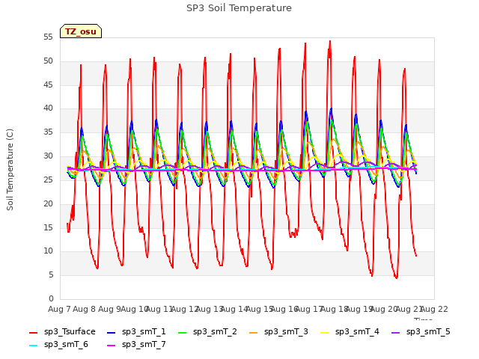The width and height of the screenshot is (479, 359).
Task: Click the 35 y-axis tick label
Action: click(48, 132)
